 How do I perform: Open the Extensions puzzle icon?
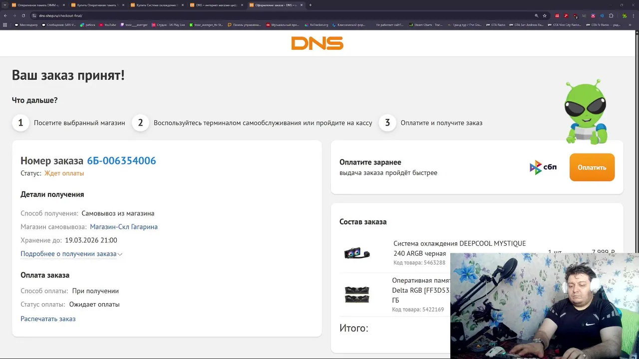pyautogui.click(x=611, y=15)
